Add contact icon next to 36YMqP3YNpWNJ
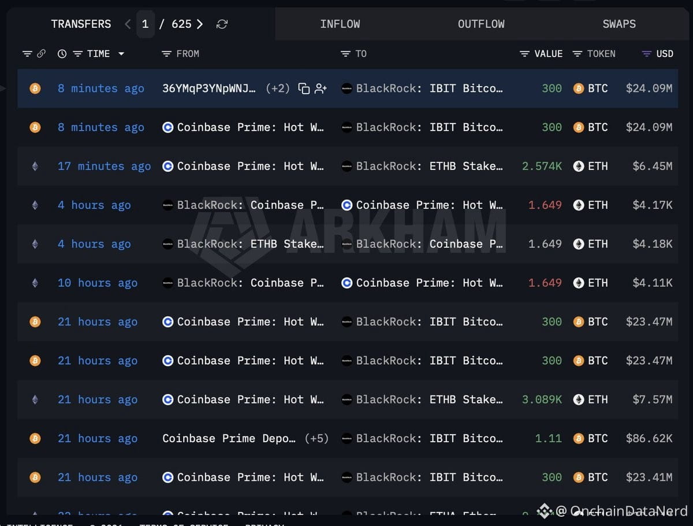Screen dimensions: 693x526 point(321,88)
